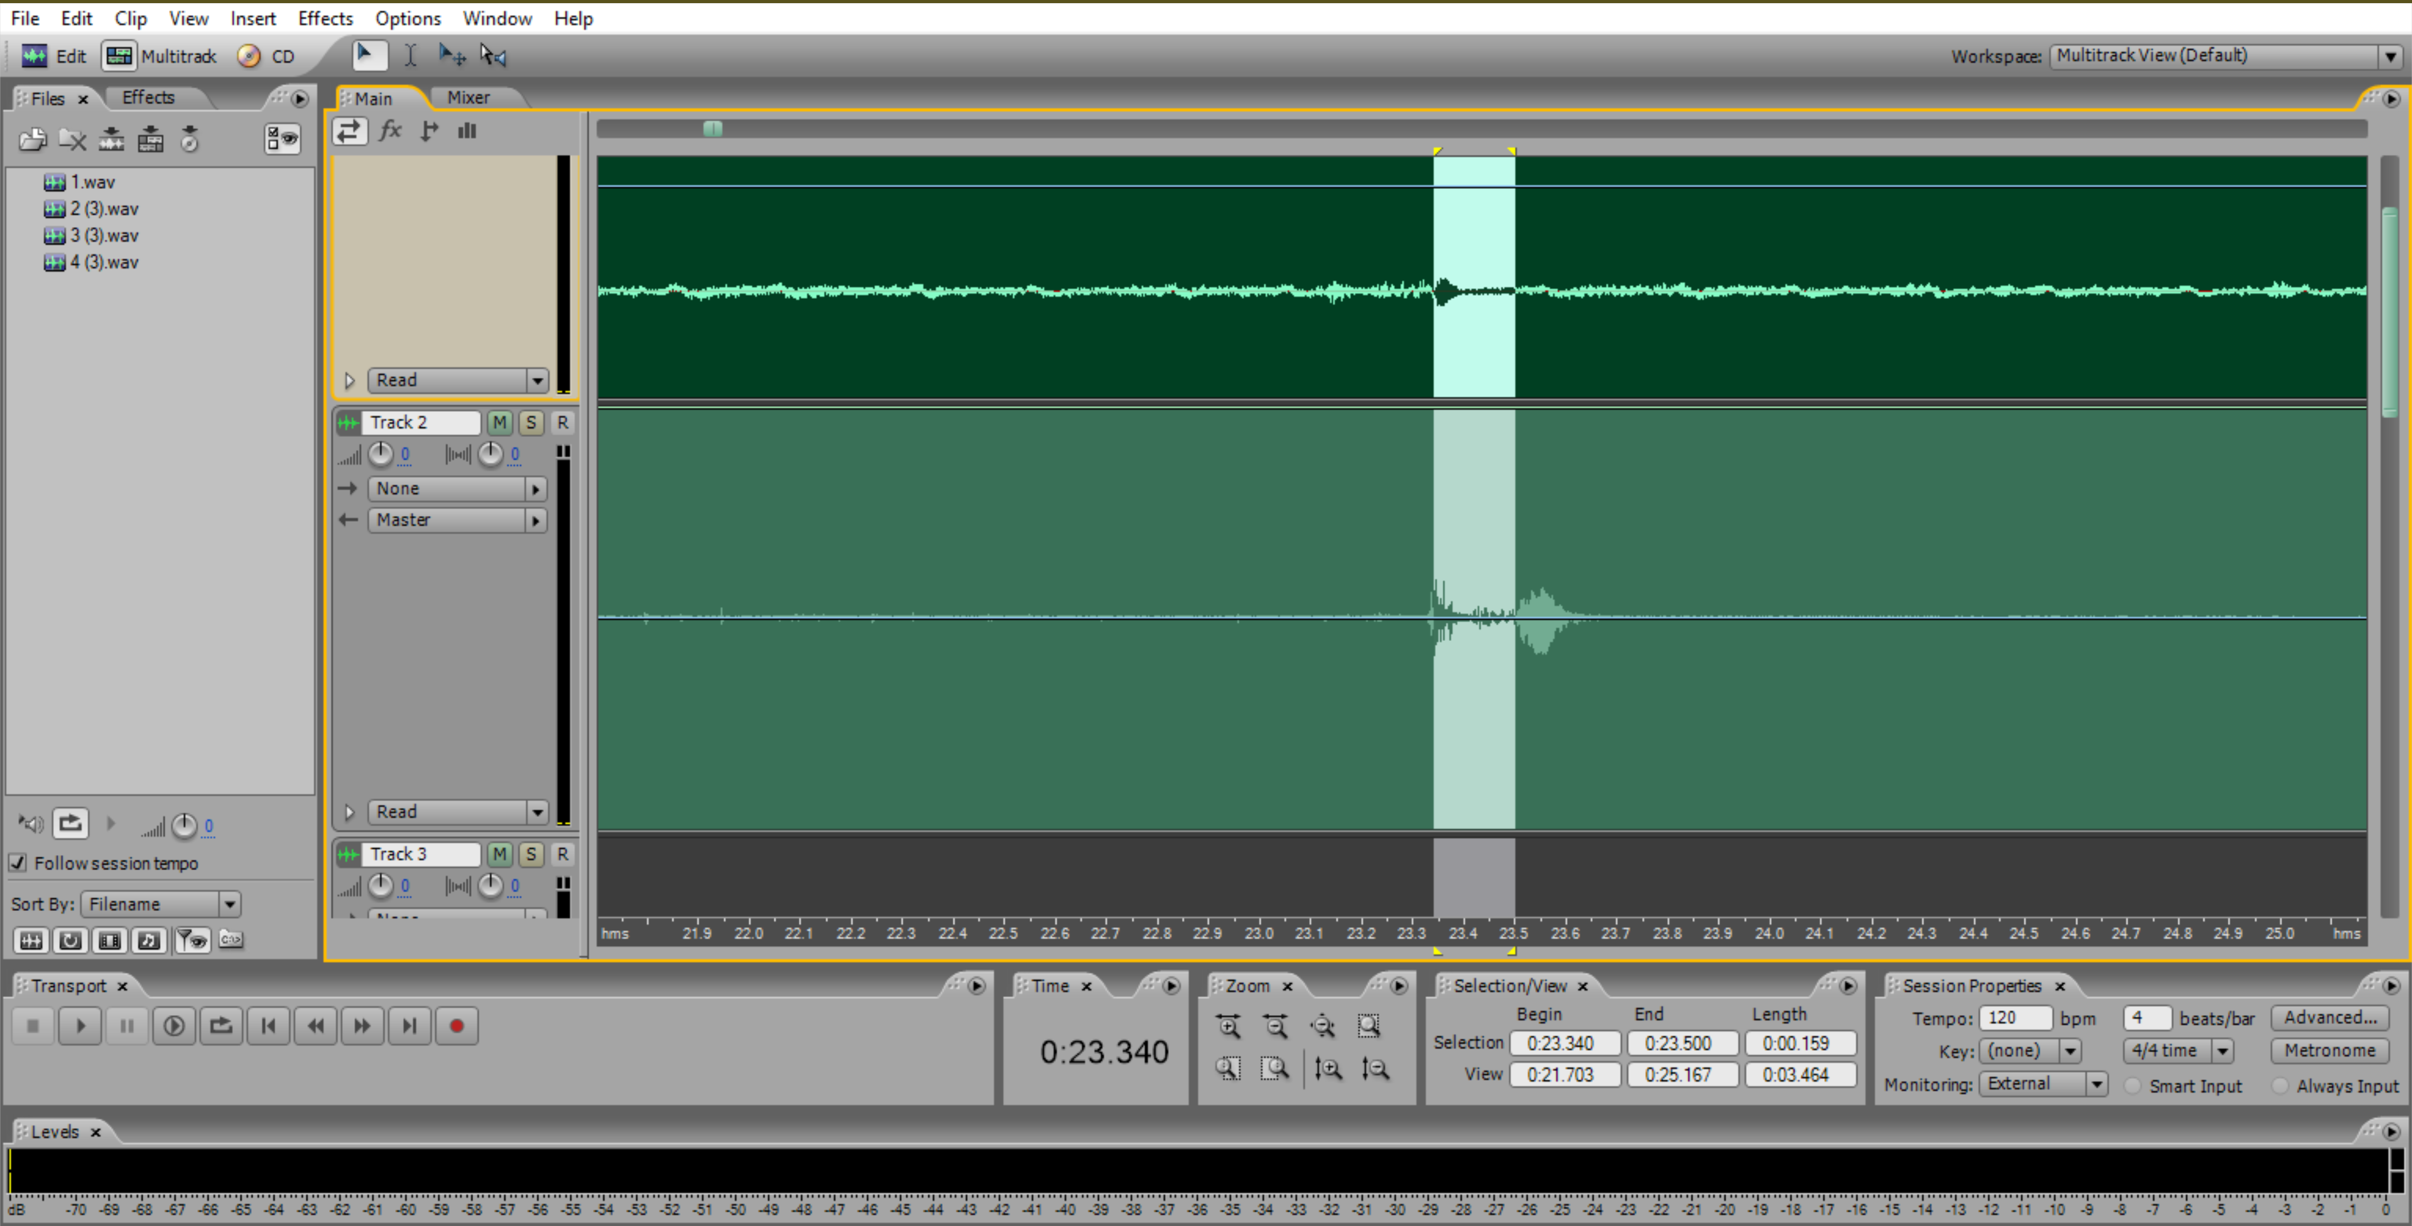Solo Track 3

click(531, 854)
